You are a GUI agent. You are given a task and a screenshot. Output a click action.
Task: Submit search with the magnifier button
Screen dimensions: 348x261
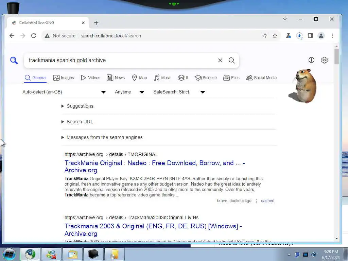[231, 60]
